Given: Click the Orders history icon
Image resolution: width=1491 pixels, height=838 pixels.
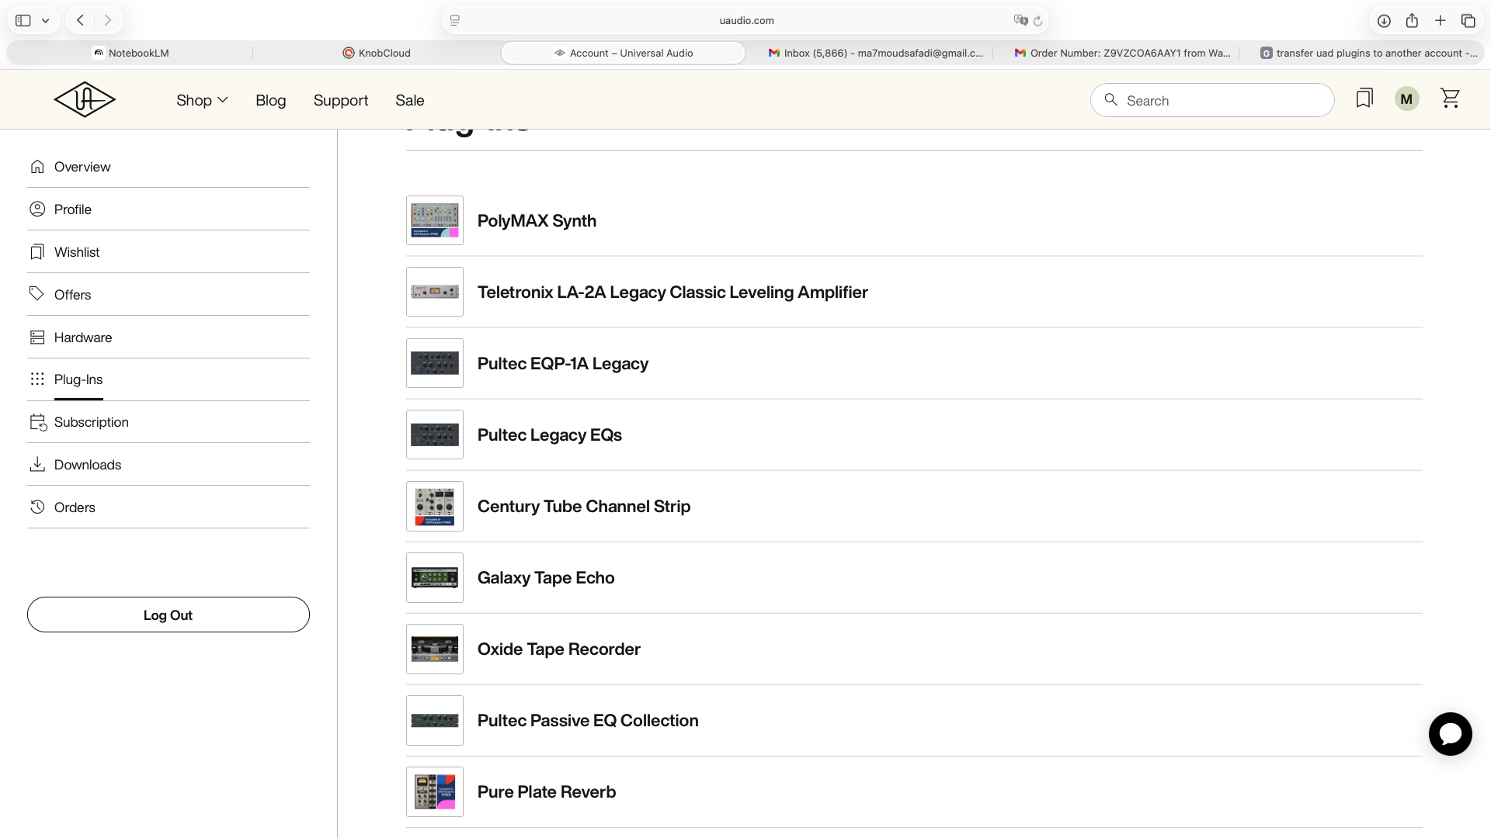Looking at the screenshot, I should coord(37,507).
